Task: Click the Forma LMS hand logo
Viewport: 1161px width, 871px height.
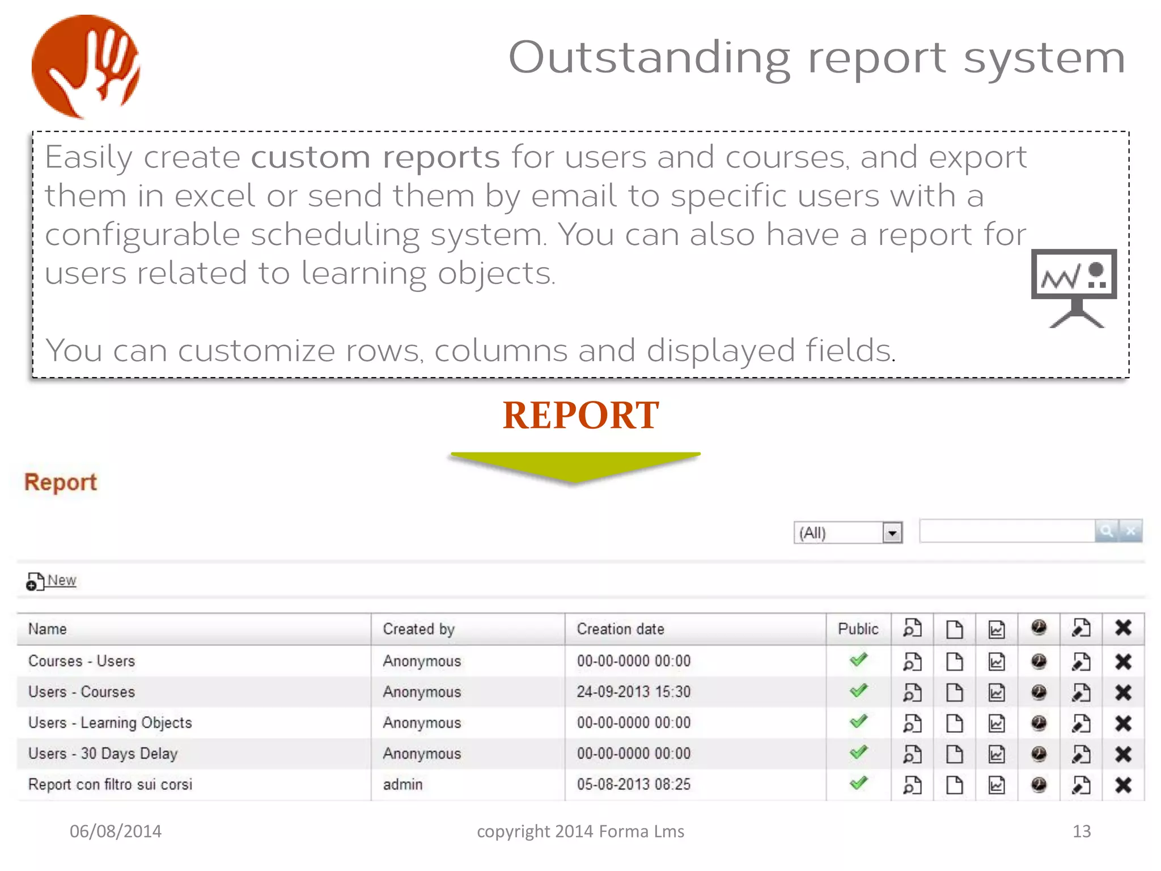Action: [x=86, y=66]
